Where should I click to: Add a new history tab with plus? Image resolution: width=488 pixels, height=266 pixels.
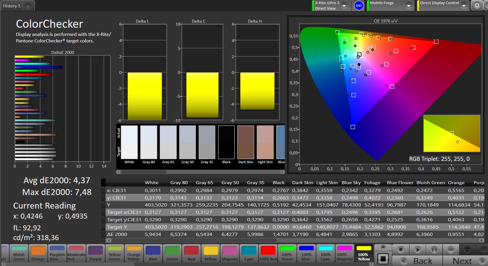(28, 6)
